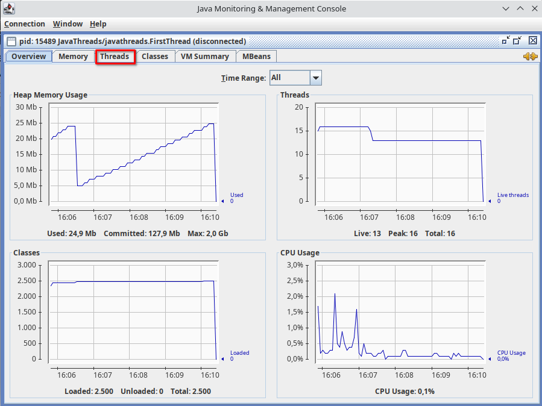Click the 'Committed: 127,9 Mb' value

142,233
